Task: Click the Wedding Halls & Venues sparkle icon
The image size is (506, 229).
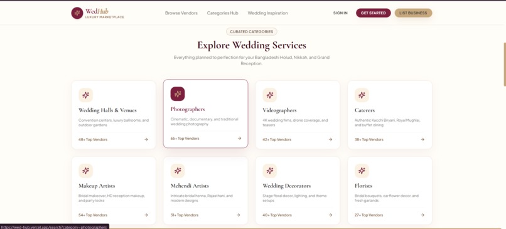Action: coord(85,95)
